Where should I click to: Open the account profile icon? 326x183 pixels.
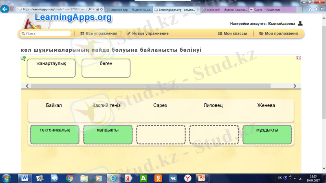(x=300, y=24)
